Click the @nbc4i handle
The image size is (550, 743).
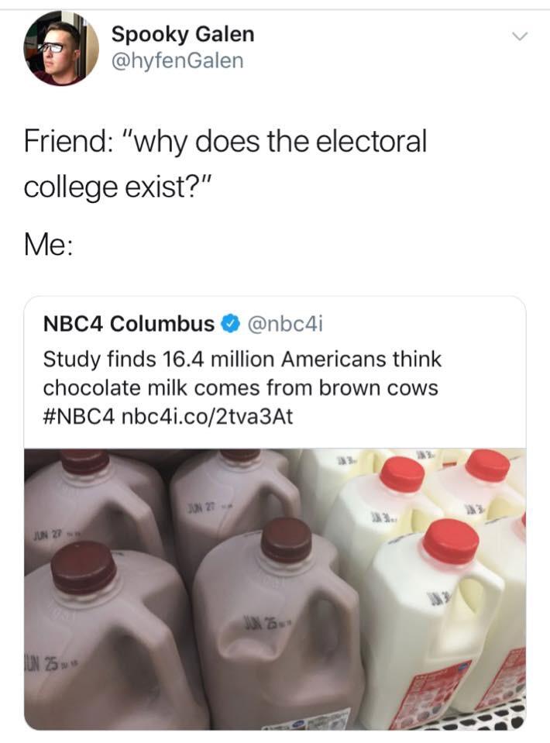pos(284,324)
